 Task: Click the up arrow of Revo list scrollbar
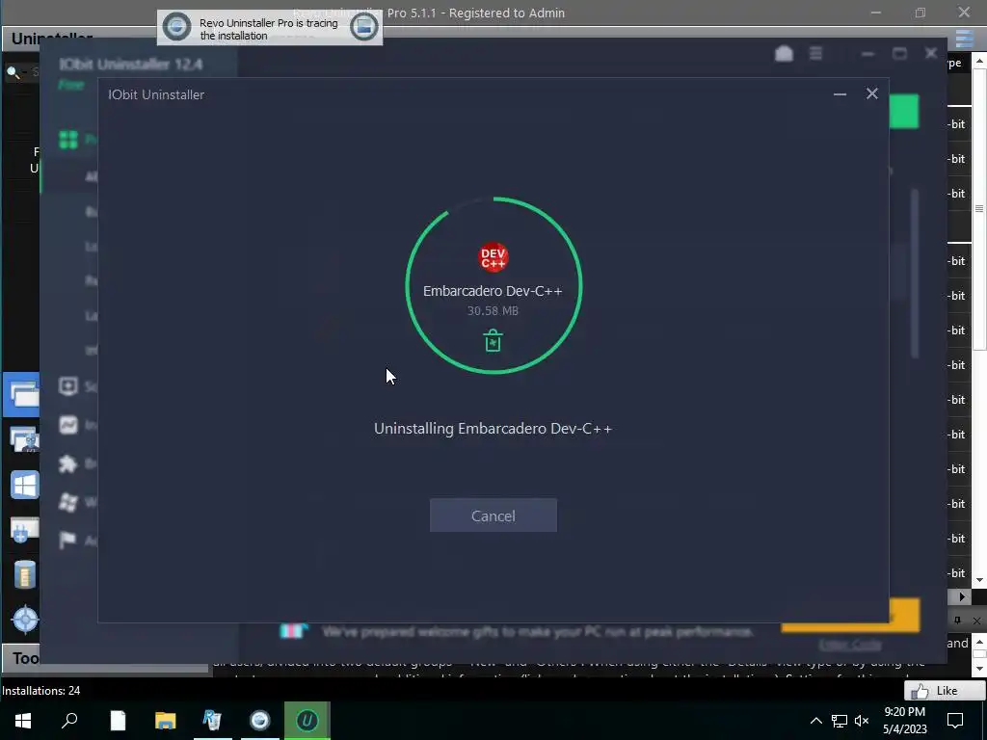(x=979, y=61)
